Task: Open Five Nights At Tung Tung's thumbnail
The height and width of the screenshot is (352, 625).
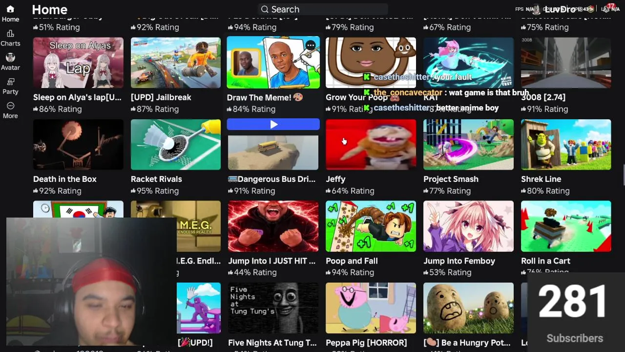Action: 273,308
